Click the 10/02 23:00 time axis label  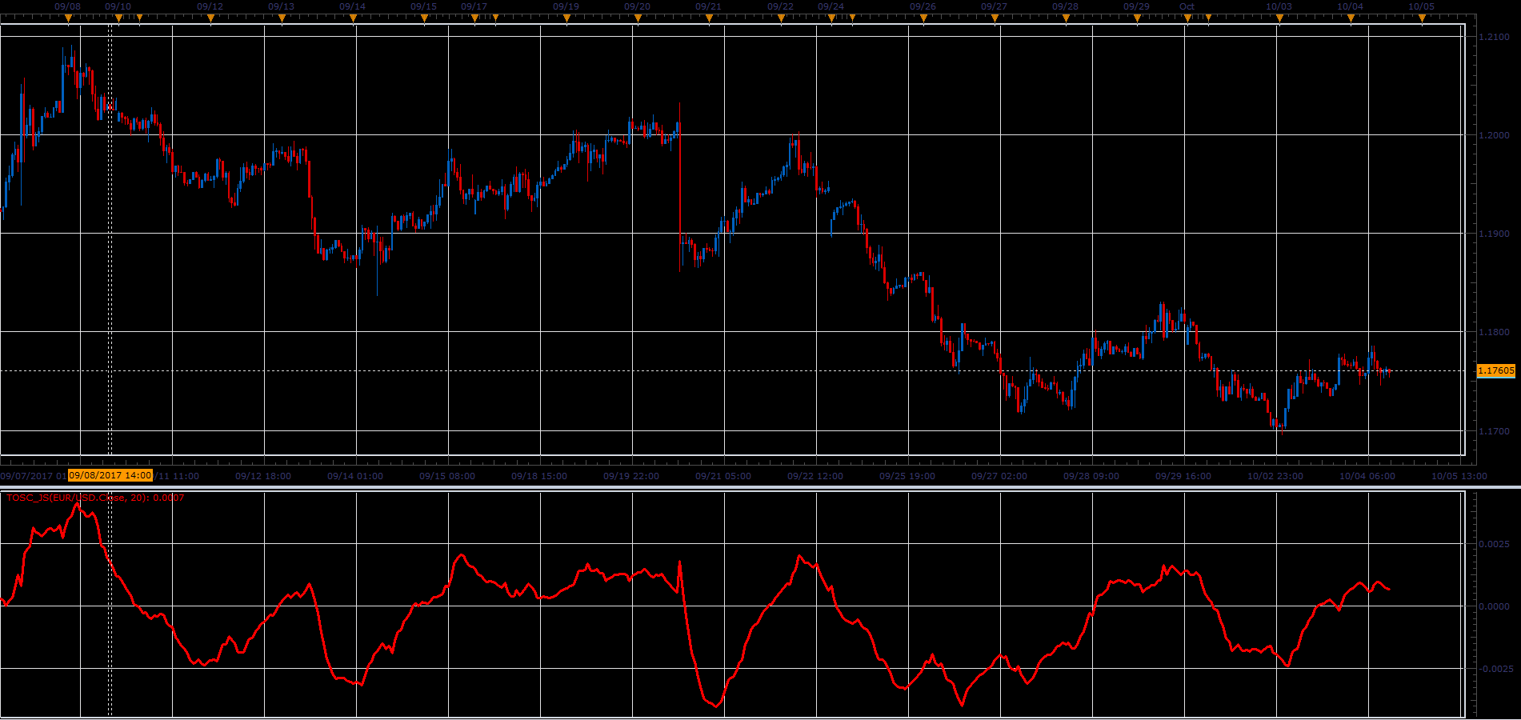click(1275, 476)
